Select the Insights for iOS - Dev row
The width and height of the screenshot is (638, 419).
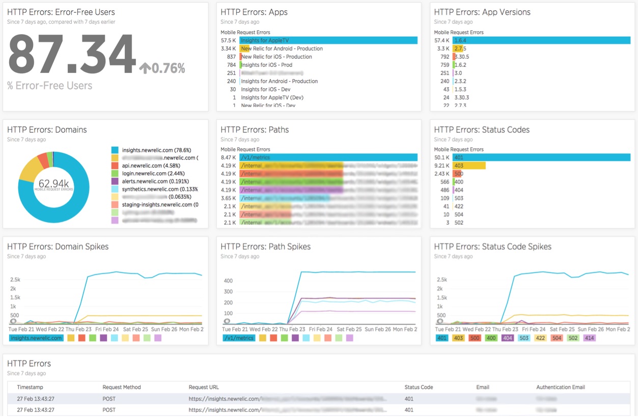(x=319, y=89)
